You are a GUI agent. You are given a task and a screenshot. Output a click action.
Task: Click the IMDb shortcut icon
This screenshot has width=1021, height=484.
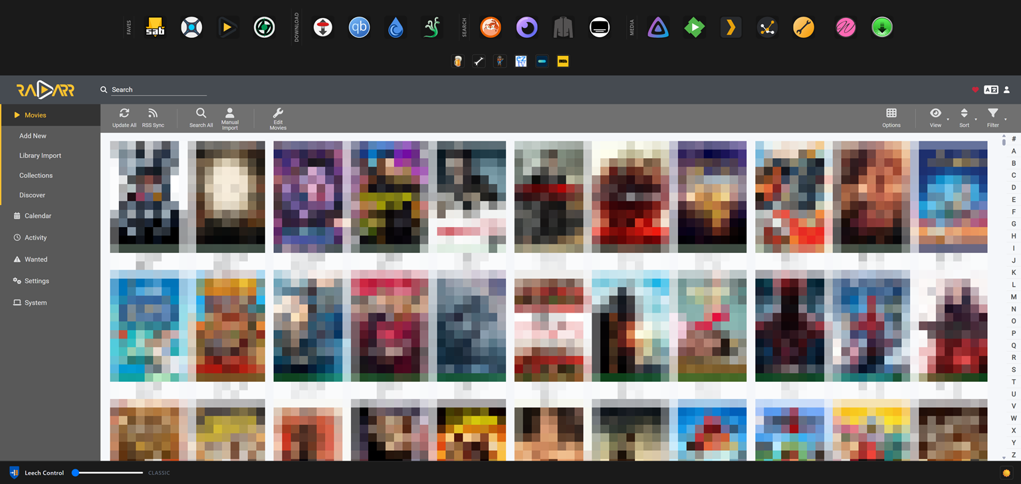563,61
